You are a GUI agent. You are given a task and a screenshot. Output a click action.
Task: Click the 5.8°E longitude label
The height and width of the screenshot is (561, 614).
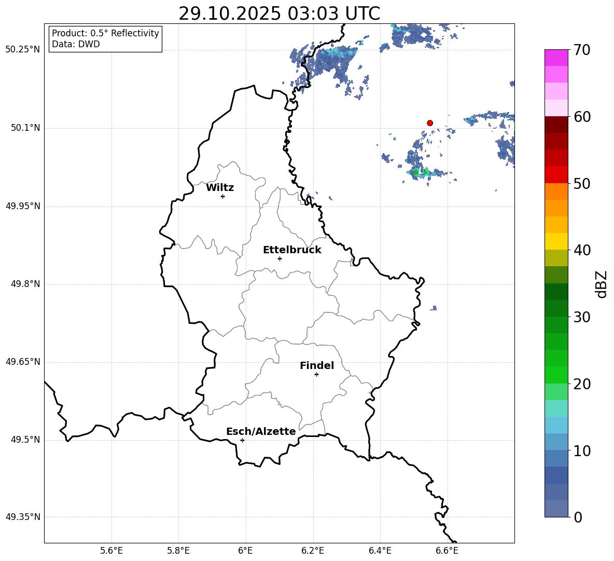point(178,551)
